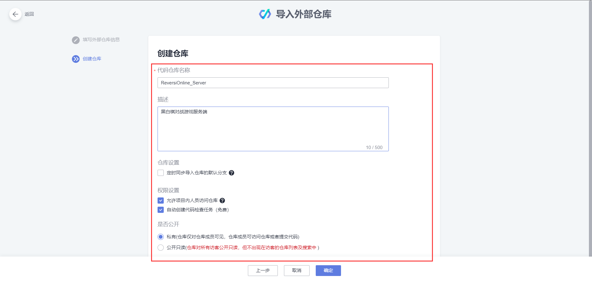Disable 自动创建代码检查任务（免费）
Viewport: 592px width, 284px height.
click(x=160, y=210)
